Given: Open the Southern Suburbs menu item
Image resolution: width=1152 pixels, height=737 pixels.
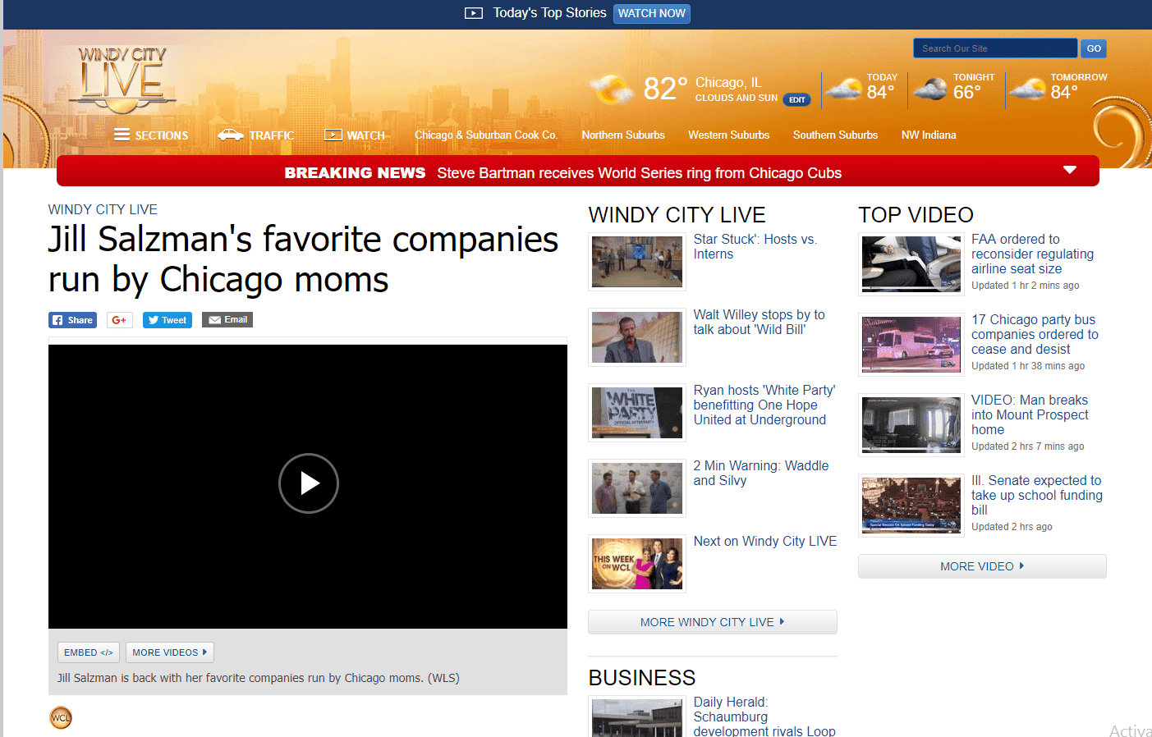Looking at the screenshot, I should point(835,135).
